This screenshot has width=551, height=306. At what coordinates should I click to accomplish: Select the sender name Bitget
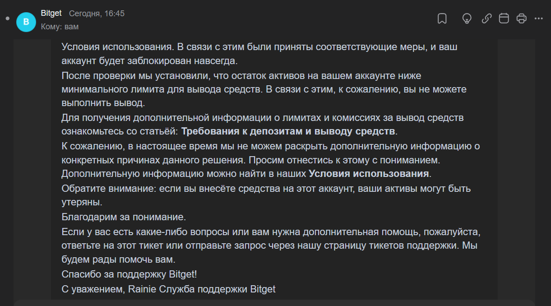coord(51,14)
